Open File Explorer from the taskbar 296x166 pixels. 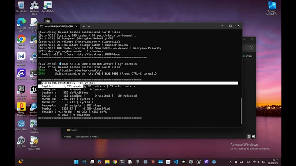[107, 162]
